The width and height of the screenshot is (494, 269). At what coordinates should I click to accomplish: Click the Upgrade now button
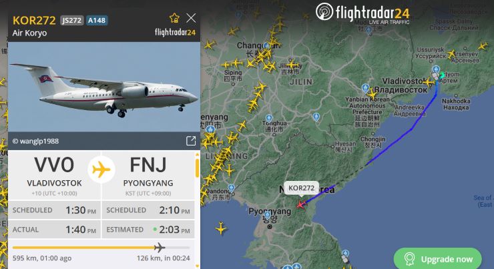[438, 259]
